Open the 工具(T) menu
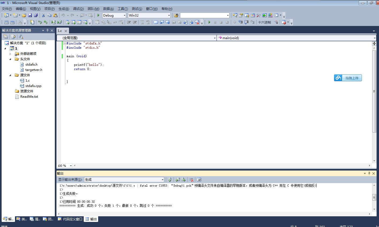 [x=123, y=9]
